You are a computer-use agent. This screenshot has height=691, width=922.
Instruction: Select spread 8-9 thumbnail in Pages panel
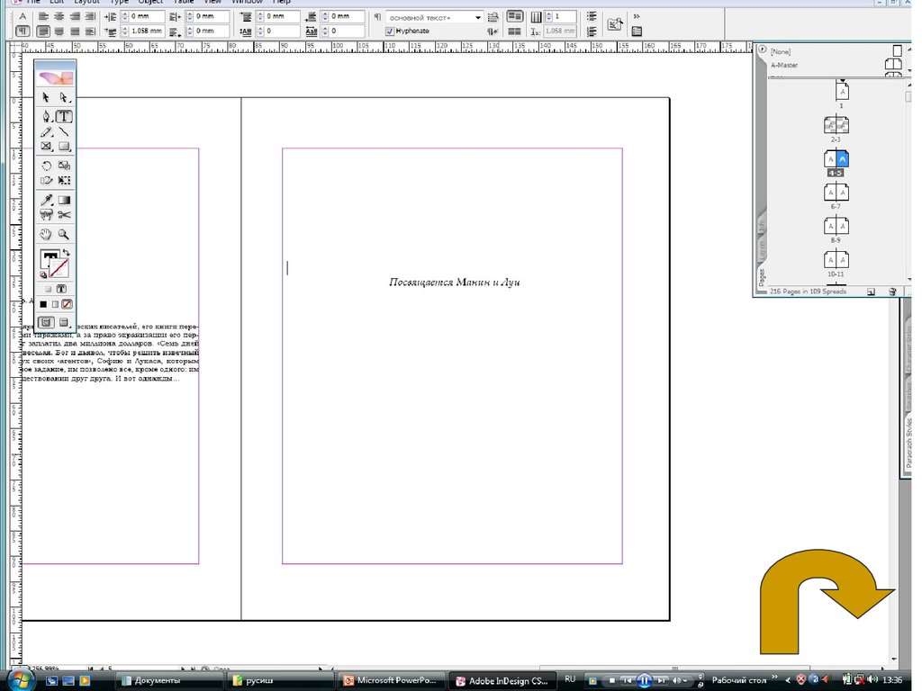click(836, 226)
